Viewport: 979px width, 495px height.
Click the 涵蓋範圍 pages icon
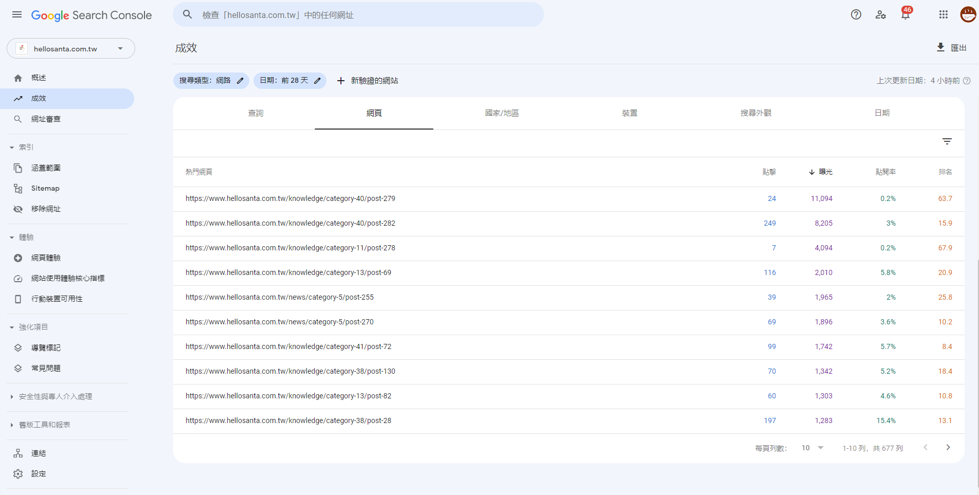tap(18, 168)
